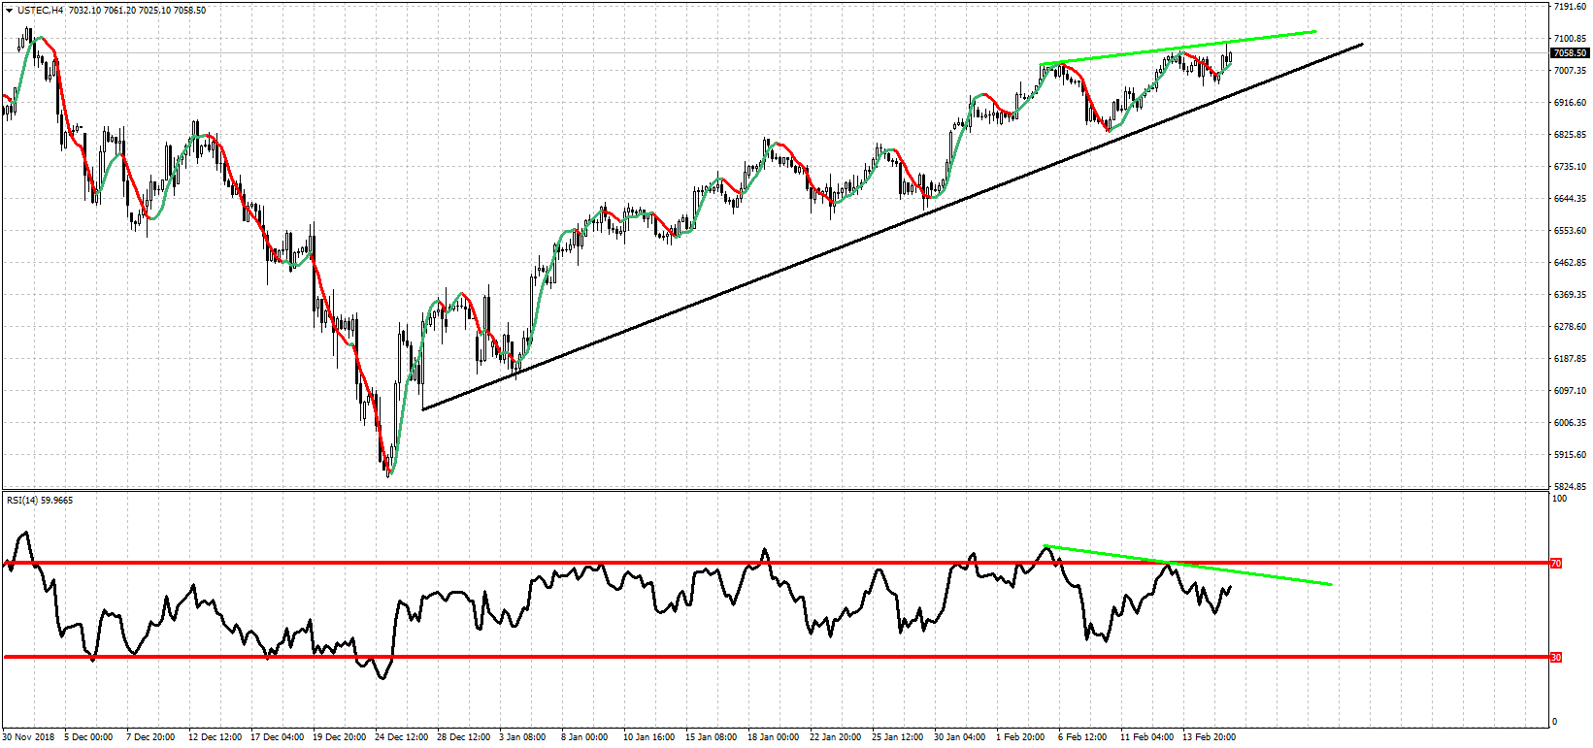
Task: Select the green resistance trendline above price
Action: tap(1178, 48)
